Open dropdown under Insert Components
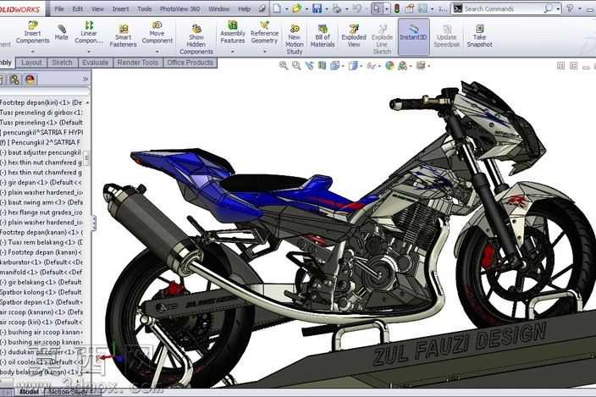Screen dimensions: 596x397 [33, 52]
